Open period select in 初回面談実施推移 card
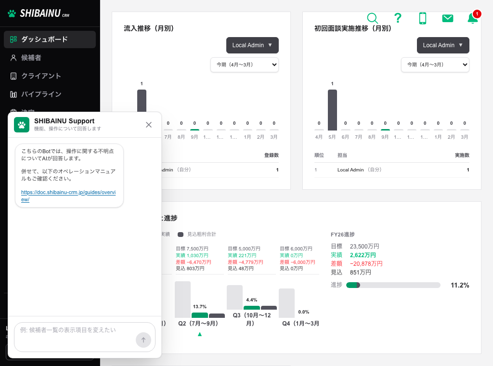Image resolution: width=493 pixels, height=366 pixels. (435, 65)
